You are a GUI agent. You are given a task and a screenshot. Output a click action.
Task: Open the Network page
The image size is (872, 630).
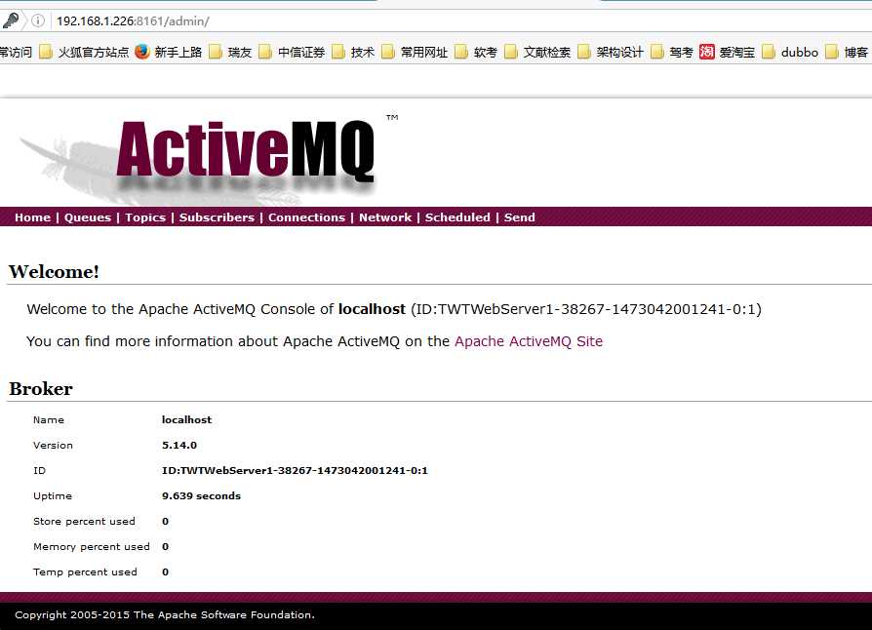(x=385, y=217)
